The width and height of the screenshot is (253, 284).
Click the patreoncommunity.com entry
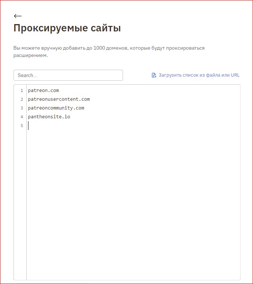tap(56, 108)
